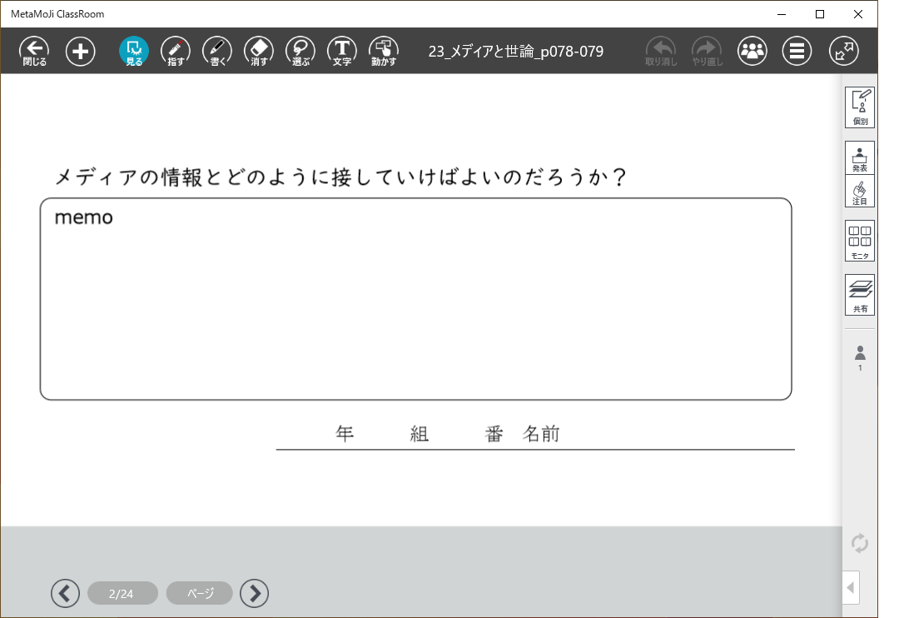Select the 選ぶ (lasso select) tool

(x=300, y=52)
